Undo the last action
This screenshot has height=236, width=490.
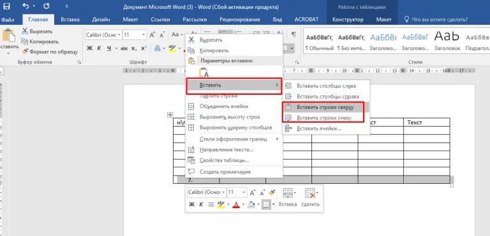26,6
